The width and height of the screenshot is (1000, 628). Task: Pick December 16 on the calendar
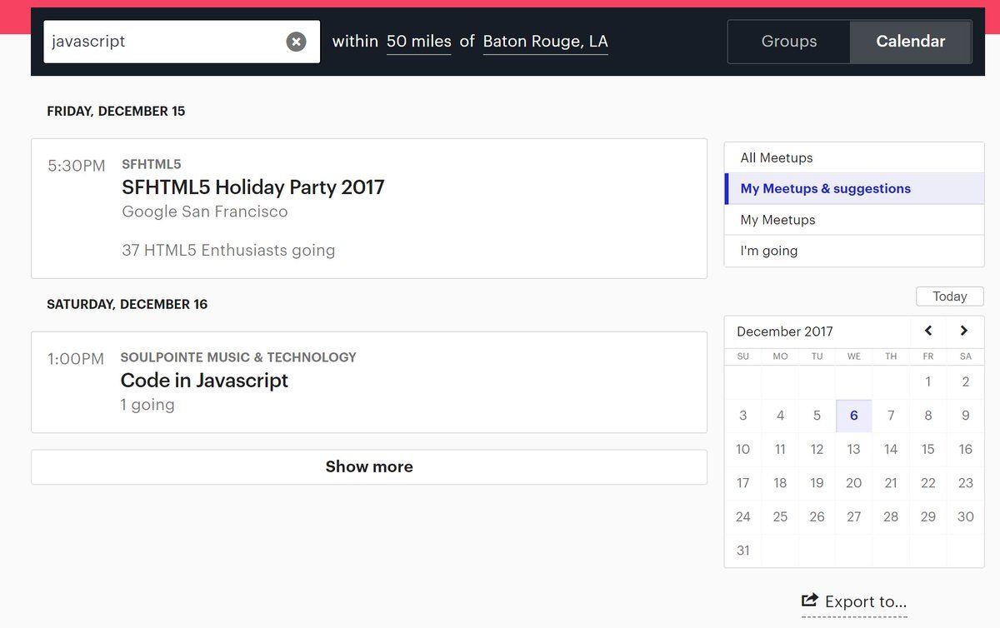coord(965,449)
